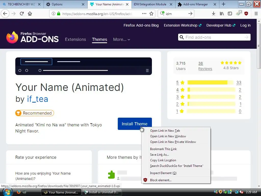Open the if_tea author link
Viewport: 261px width, 196px height.
[x=38, y=99]
